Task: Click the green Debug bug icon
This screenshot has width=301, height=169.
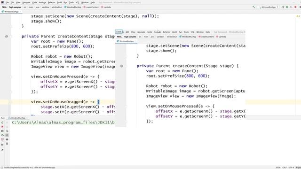Action: pos(287,7)
